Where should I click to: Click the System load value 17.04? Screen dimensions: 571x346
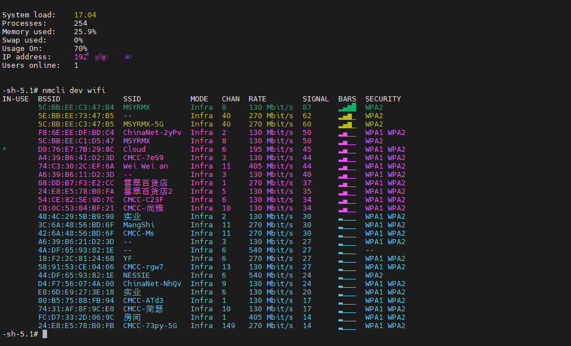pyautogui.click(x=85, y=15)
